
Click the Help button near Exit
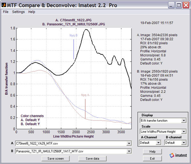pyautogui.click(x=152, y=152)
